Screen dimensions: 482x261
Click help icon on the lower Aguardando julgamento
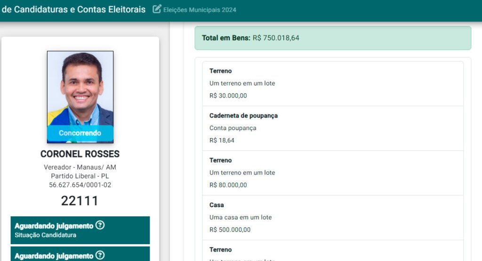point(100,255)
